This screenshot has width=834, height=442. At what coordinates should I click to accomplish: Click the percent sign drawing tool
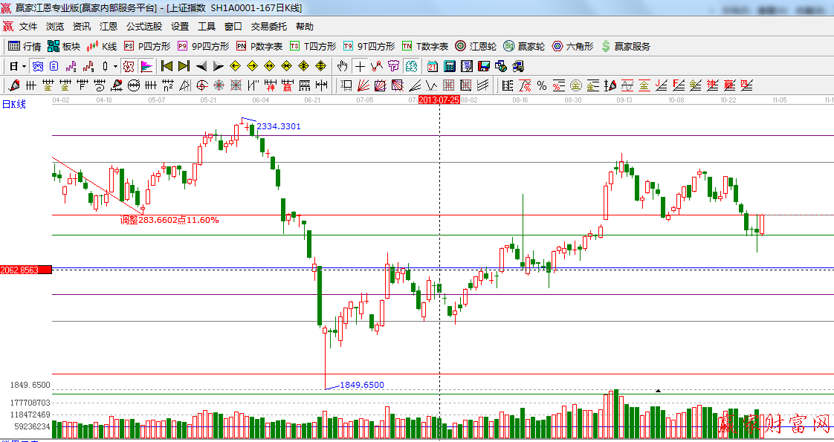(542, 85)
